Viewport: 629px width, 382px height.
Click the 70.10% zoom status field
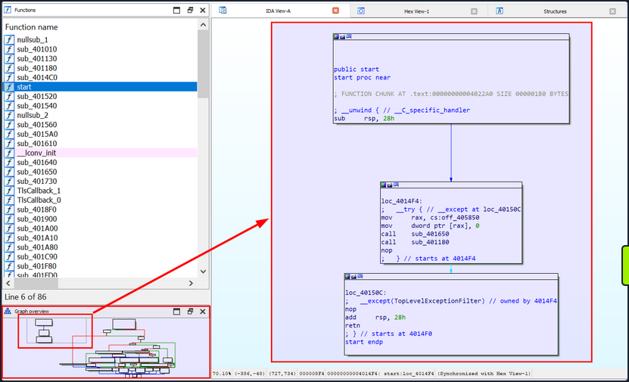click(x=222, y=373)
